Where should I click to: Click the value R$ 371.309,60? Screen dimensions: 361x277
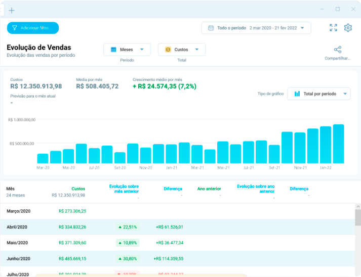pyautogui.click(x=72, y=243)
